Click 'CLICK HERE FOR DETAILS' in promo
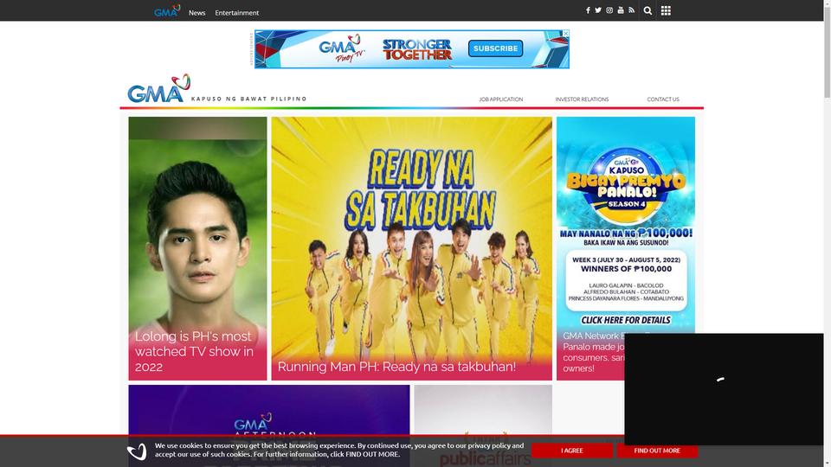The image size is (831, 467). click(625, 320)
